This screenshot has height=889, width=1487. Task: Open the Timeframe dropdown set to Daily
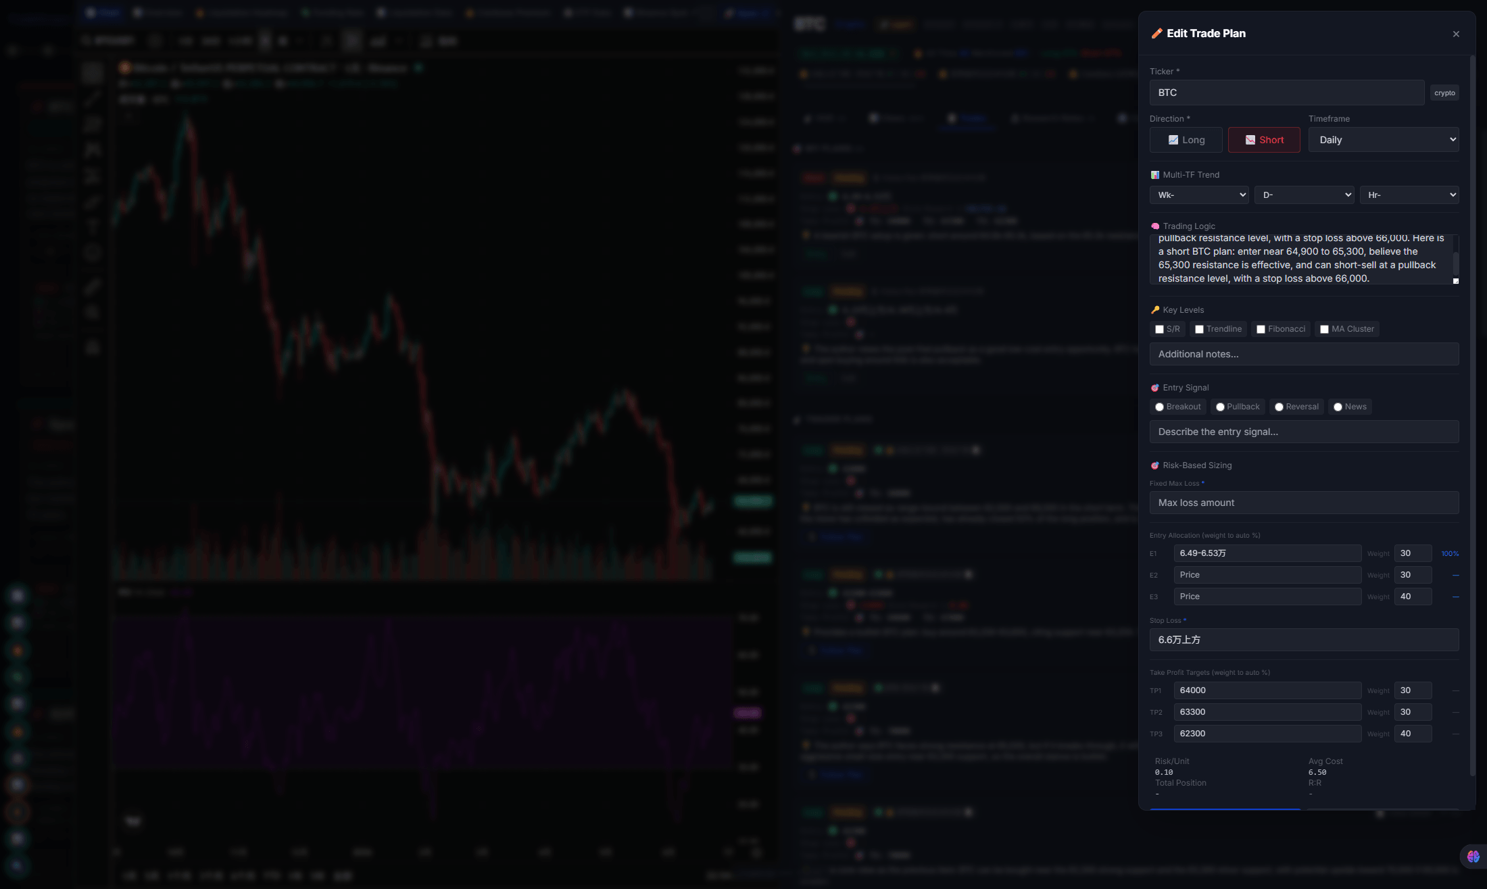pos(1384,140)
